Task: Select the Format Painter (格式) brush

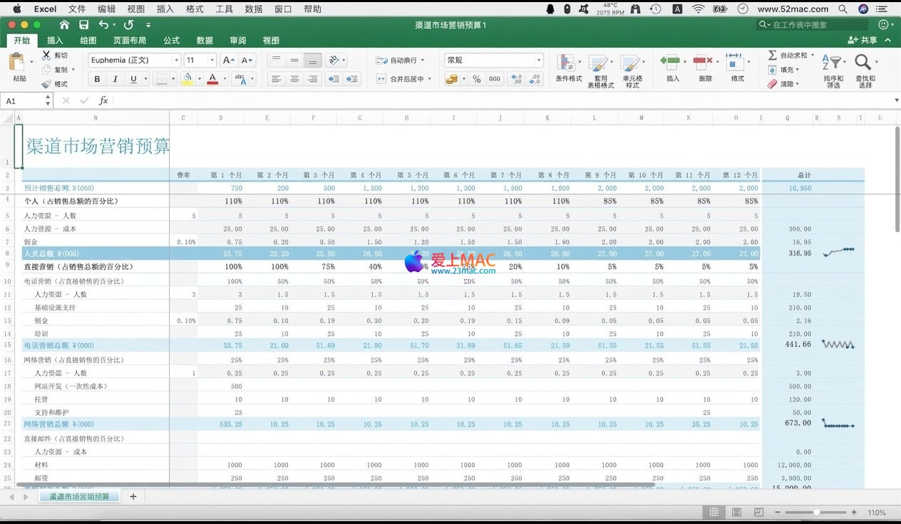Action: tap(46, 84)
